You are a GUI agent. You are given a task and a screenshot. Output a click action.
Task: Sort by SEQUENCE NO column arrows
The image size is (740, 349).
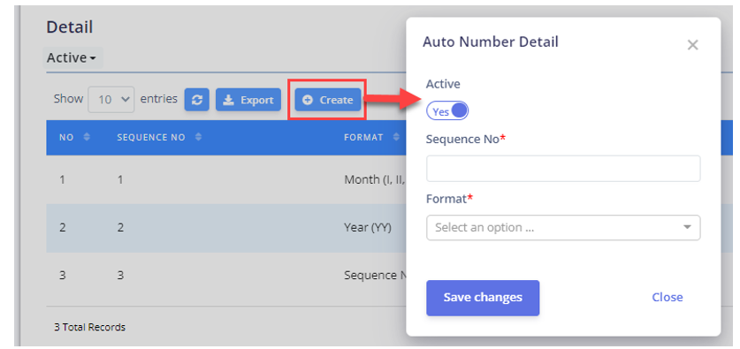pos(198,137)
